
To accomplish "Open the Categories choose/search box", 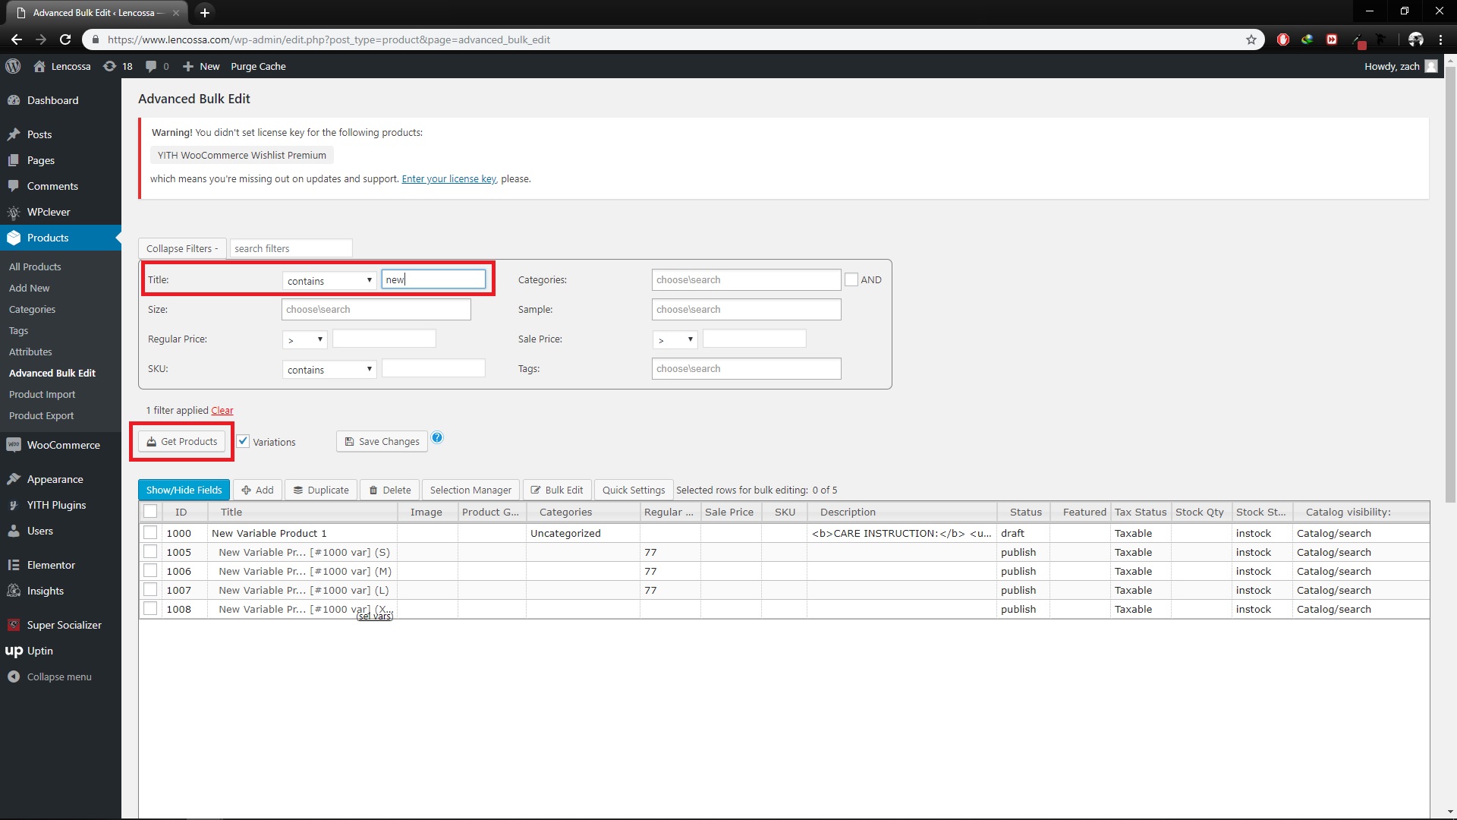I will point(746,279).
